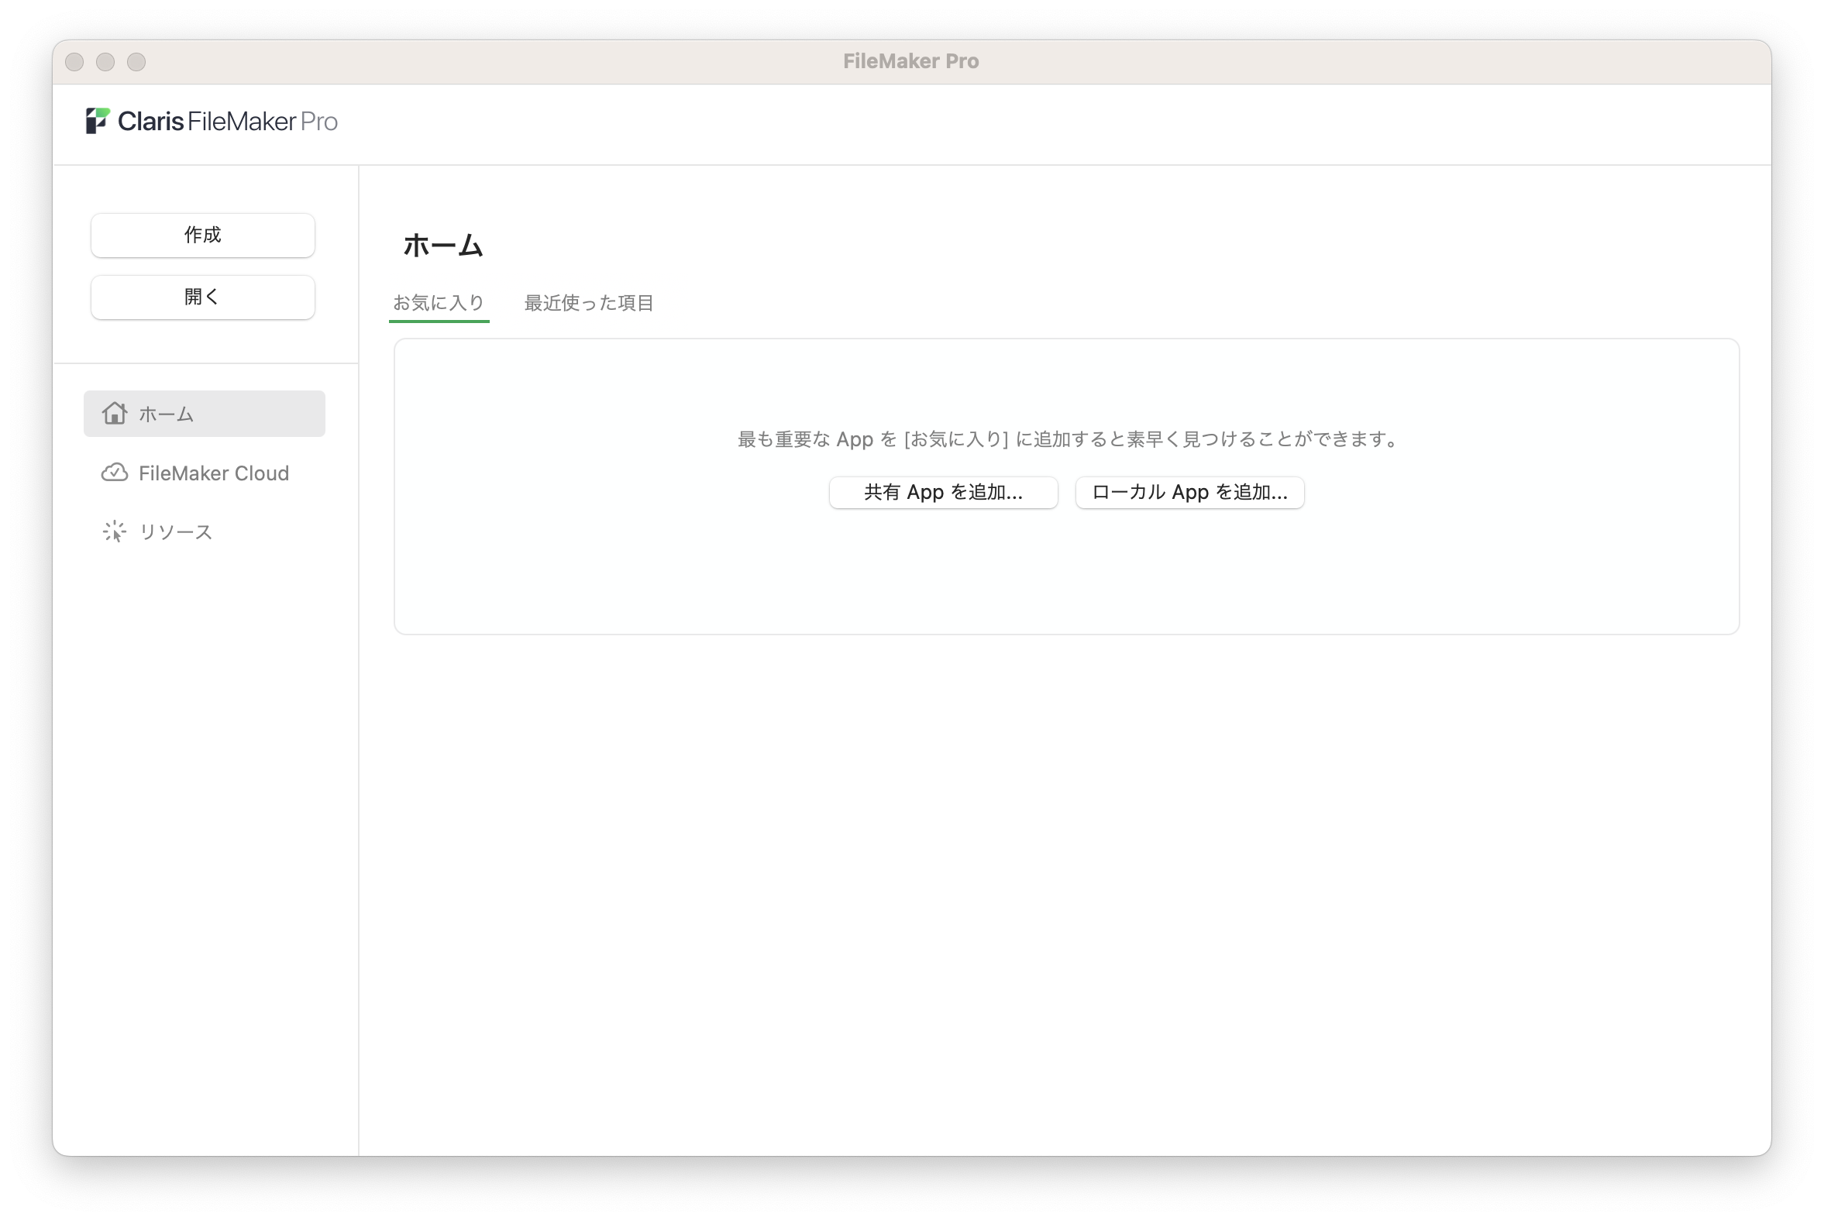Click the favorites hint message starting 最も重要な App

point(1067,439)
